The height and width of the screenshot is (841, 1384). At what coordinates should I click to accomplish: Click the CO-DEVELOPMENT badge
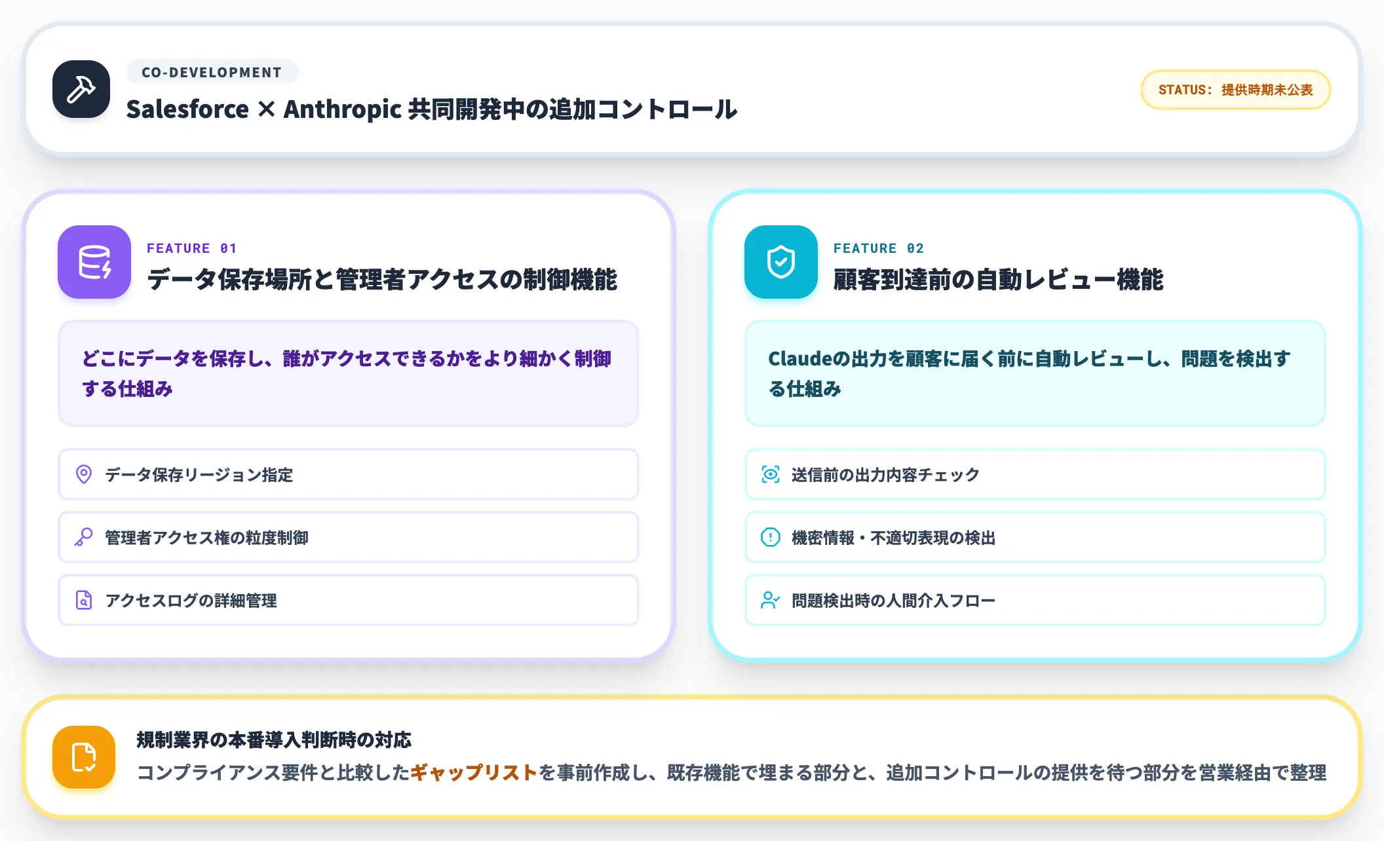point(212,72)
